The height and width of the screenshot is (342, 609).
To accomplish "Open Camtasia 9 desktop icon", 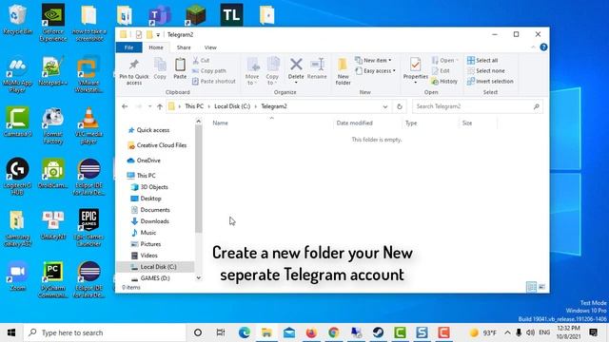I will pyautogui.click(x=17, y=122).
